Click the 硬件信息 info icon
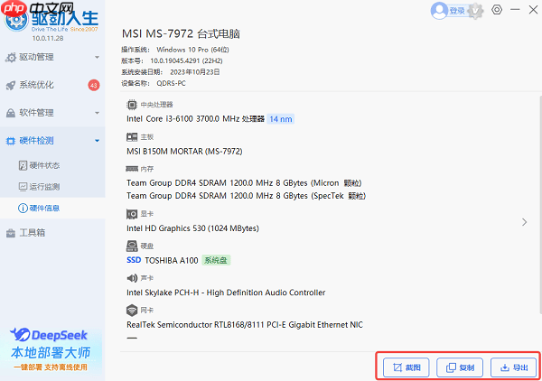Screen dimensions: 542x381 pos(23,209)
